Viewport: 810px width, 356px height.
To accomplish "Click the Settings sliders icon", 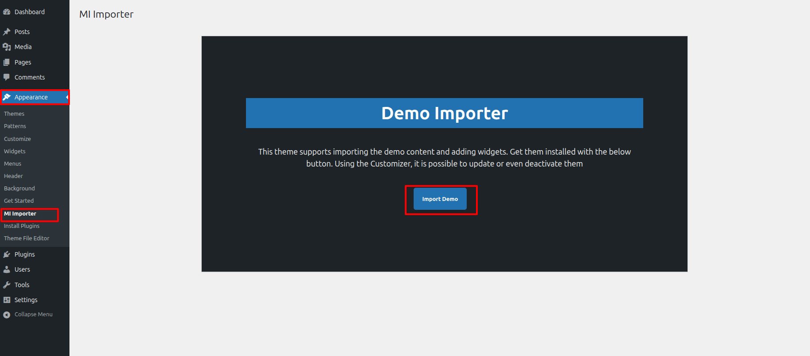I will [7, 300].
